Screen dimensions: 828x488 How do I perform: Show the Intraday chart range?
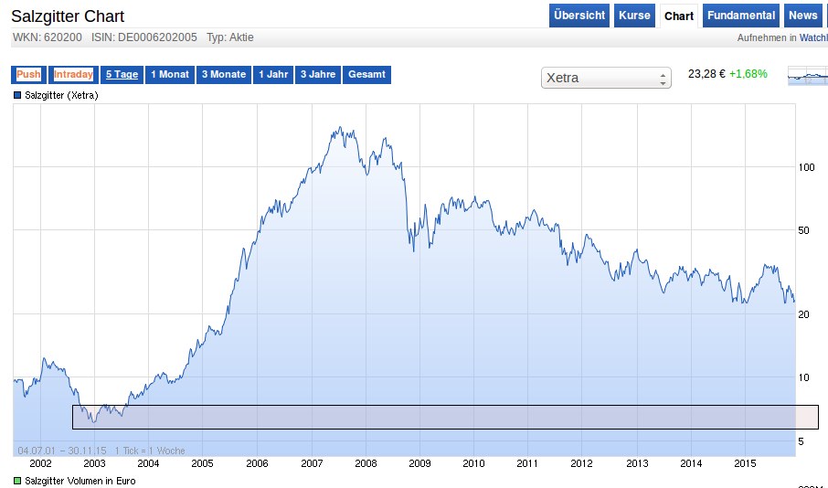click(x=73, y=74)
